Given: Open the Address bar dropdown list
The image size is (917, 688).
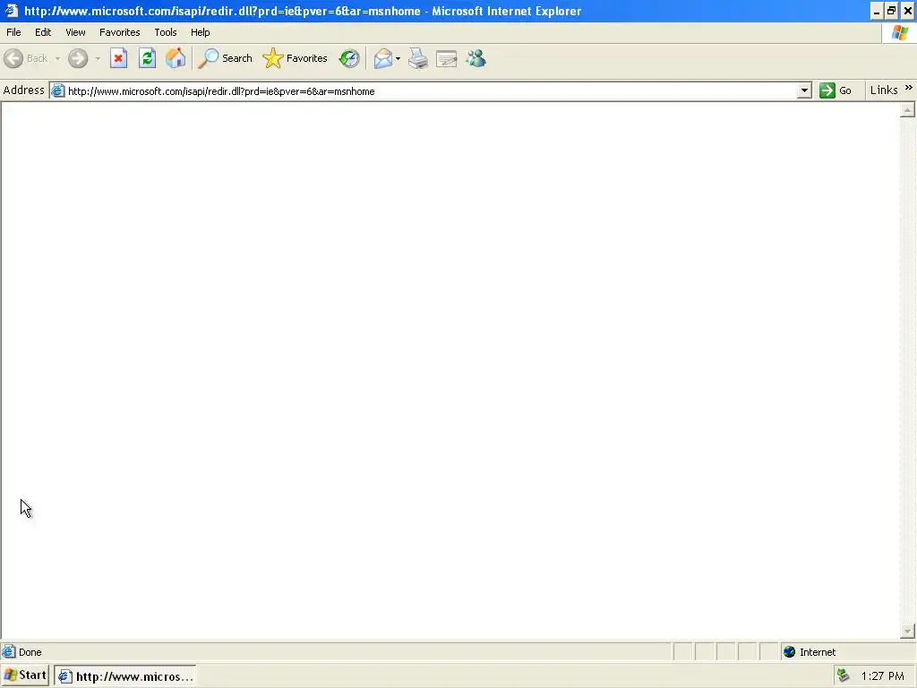Looking at the screenshot, I should click(x=804, y=90).
